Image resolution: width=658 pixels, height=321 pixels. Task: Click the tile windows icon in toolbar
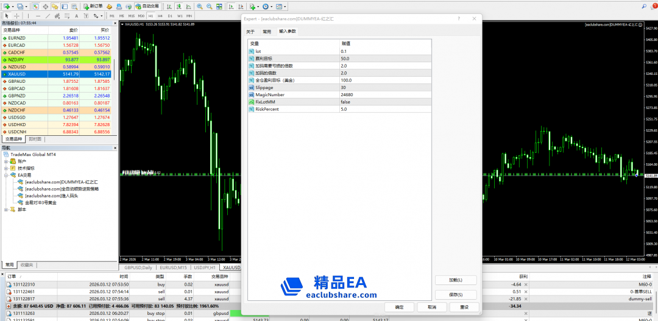(219, 6)
